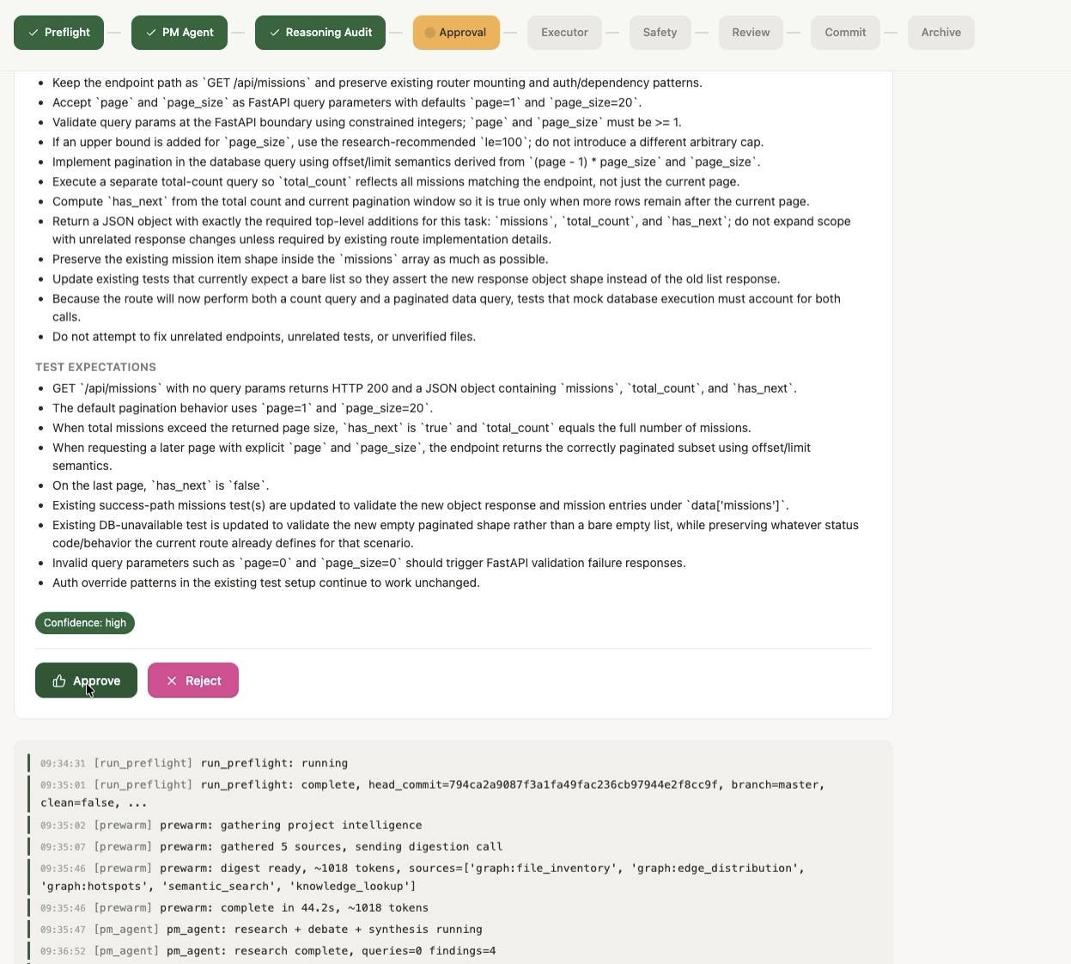Select the Approval stage pill
This screenshot has width=1071, height=964.
(x=456, y=33)
